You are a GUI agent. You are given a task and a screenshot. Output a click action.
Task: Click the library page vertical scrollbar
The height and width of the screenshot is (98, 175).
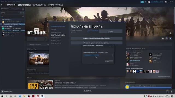tap(174, 16)
